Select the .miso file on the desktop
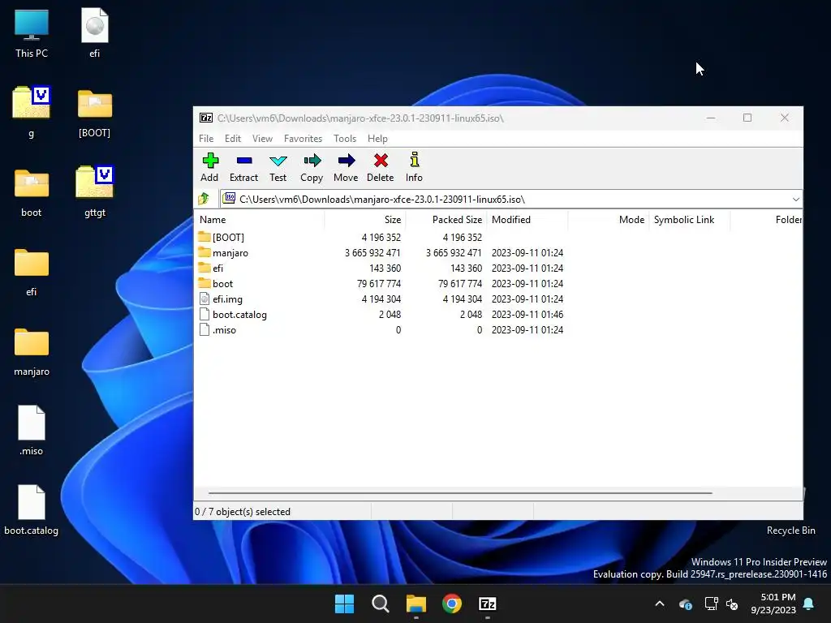This screenshot has height=623, width=831. (x=32, y=430)
